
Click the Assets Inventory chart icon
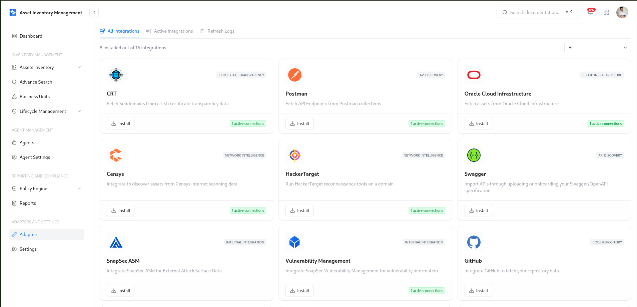14,67
